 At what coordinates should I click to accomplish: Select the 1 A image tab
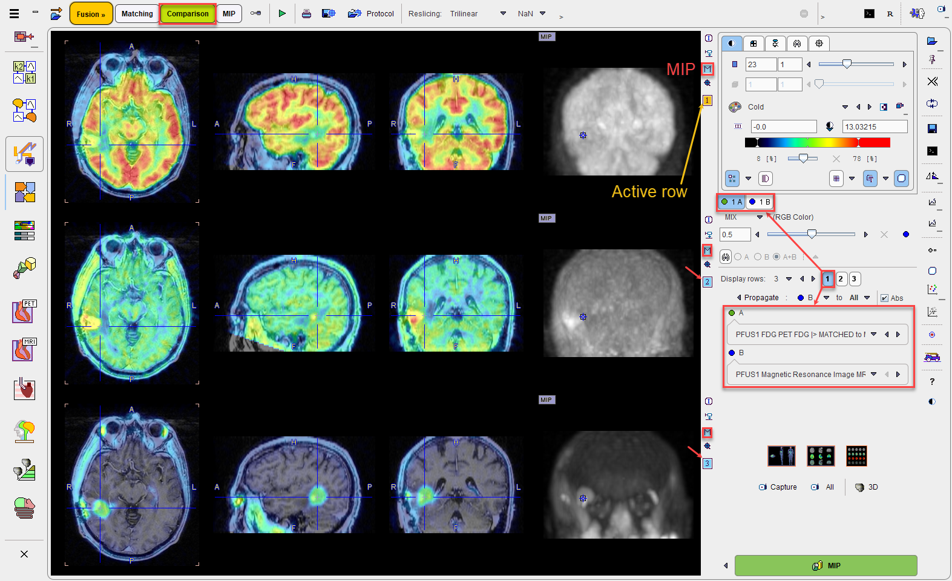732,202
